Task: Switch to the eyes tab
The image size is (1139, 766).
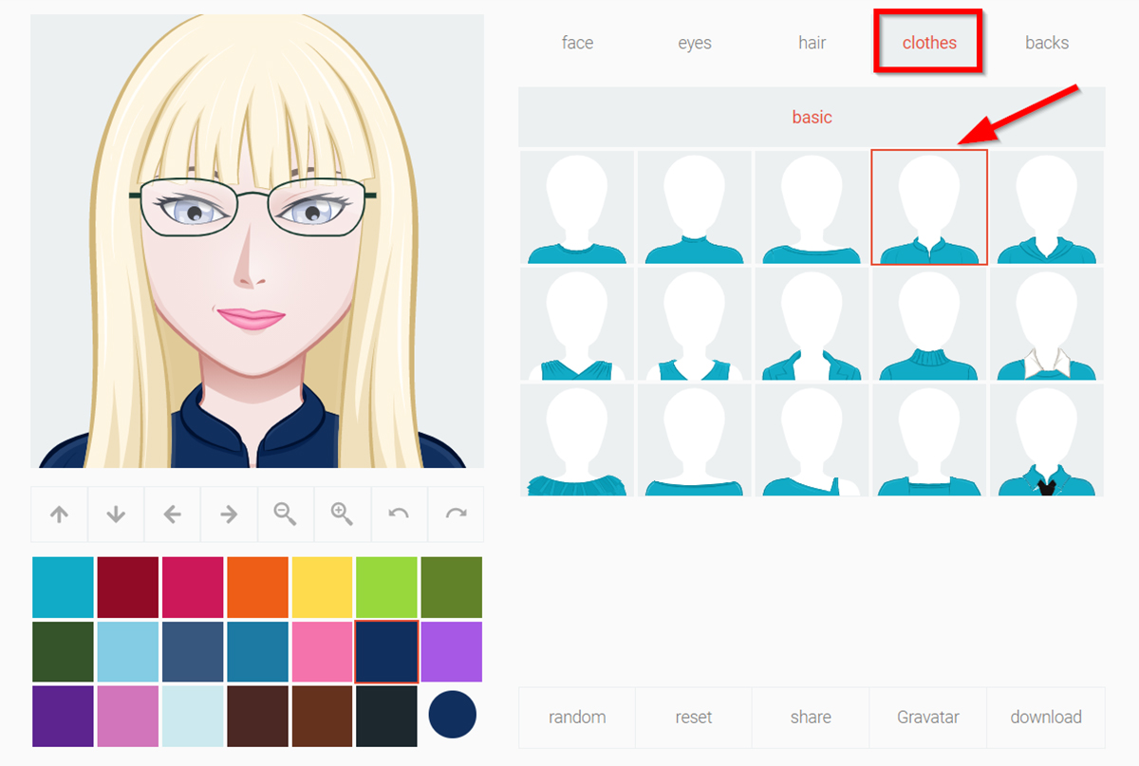Action: [694, 43]
